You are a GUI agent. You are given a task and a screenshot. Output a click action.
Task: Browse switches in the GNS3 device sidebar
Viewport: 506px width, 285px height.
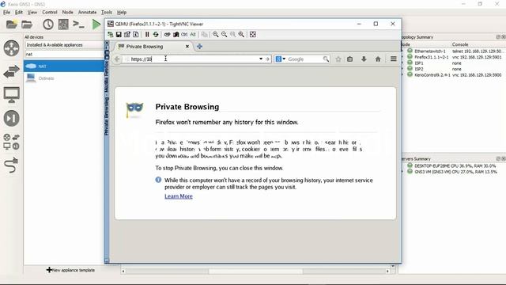[x=12, y=71]
